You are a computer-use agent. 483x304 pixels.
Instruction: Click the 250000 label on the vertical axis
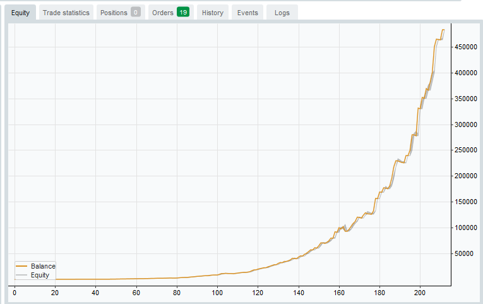[468, 150]
